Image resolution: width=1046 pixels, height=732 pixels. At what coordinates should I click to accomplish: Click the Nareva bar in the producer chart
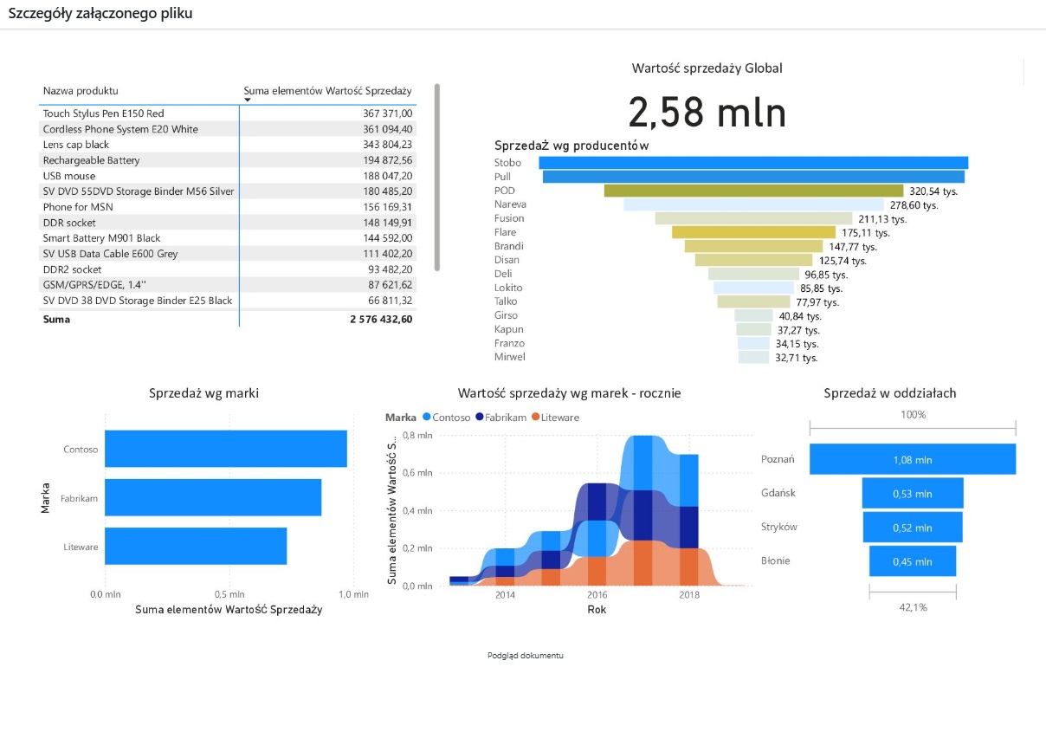(x=753, y=204)
